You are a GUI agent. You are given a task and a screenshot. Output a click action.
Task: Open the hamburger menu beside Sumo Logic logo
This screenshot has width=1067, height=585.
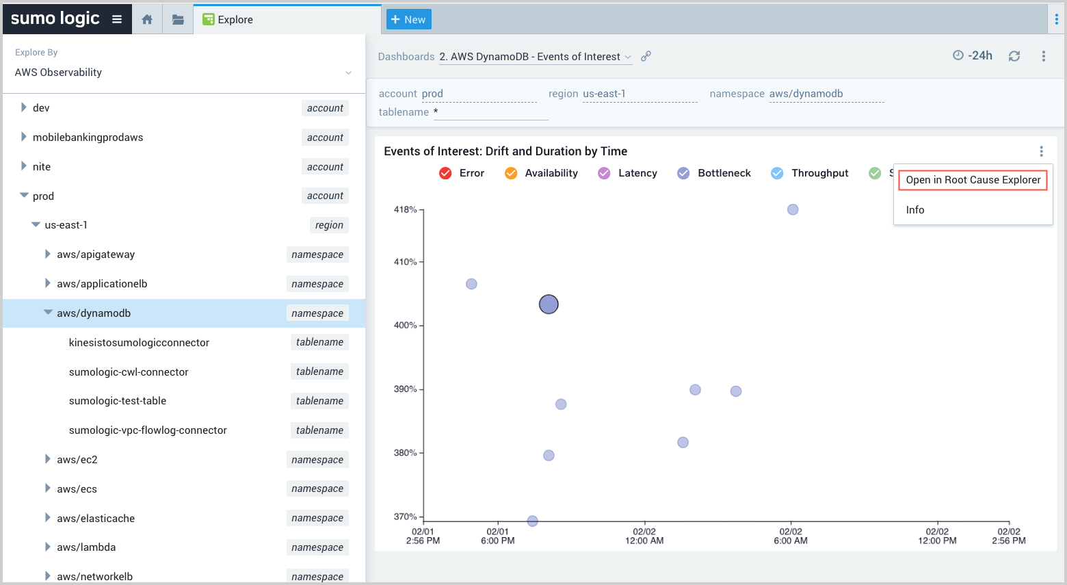pyautogui.click(x=117, y=19)
